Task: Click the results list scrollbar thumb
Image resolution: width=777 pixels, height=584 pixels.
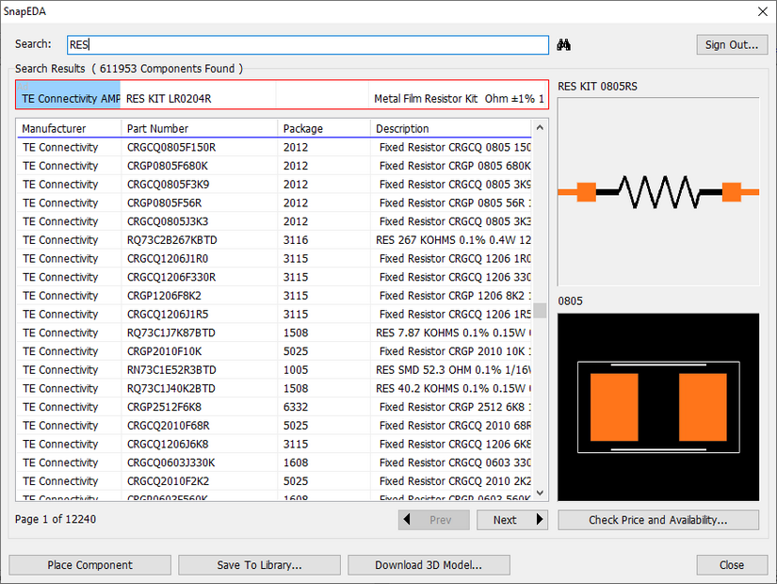Action: click(x=540, y=310)
